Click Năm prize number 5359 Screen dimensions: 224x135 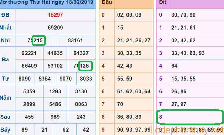coord(29,91)
